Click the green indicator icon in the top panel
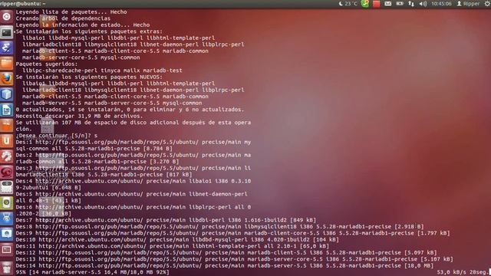 point(365,4)
